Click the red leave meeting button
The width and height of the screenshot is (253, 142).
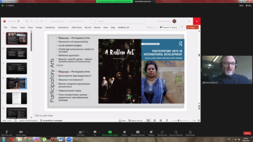point(247,133)
